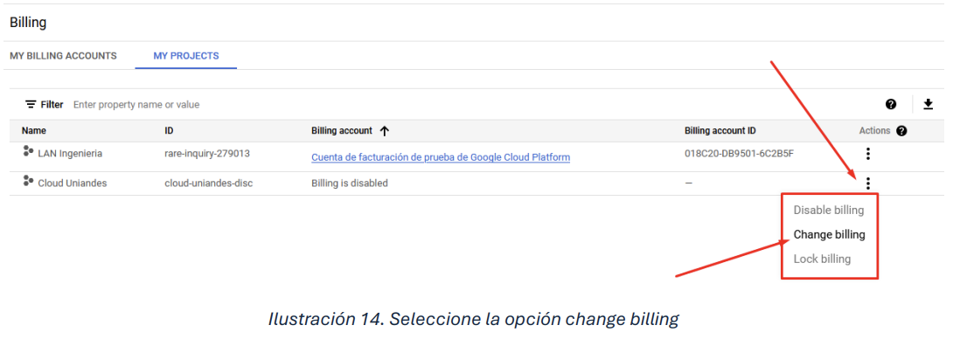
Task: Sort the table by the Name column header
Action: click(34, 131)
